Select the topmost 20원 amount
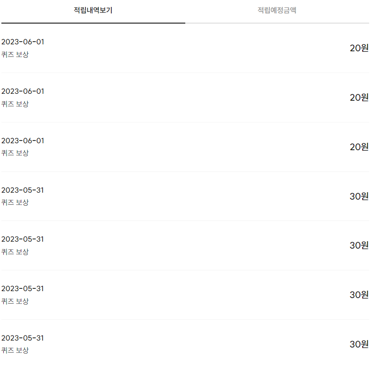 pos(359,48)
